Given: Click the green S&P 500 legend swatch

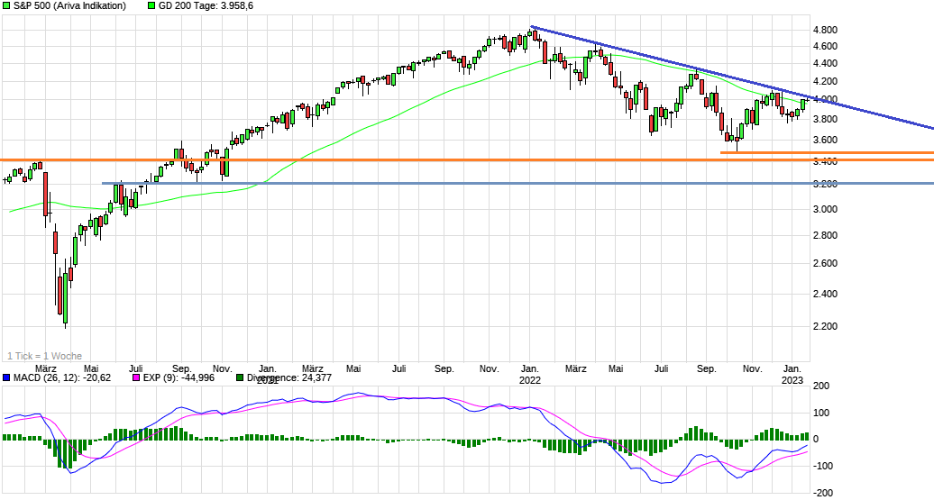Looking at the screenshot, I should pos(6,6).
